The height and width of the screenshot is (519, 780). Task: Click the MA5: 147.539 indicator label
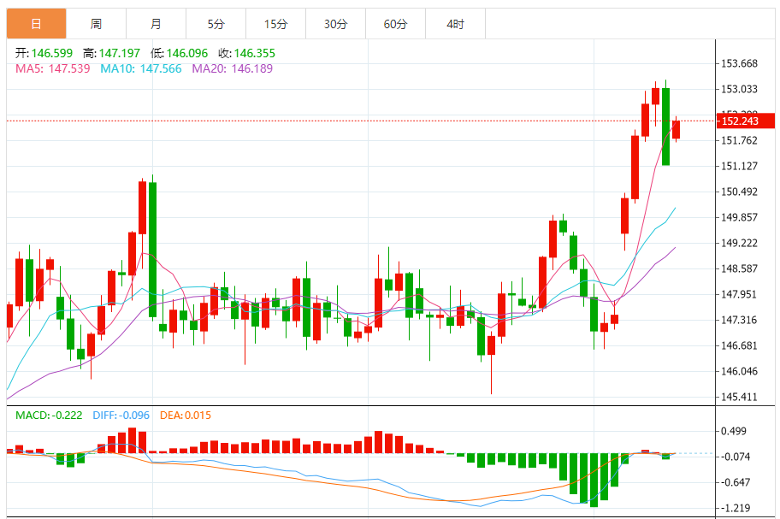pyautogui.click(x=52, y=68)
